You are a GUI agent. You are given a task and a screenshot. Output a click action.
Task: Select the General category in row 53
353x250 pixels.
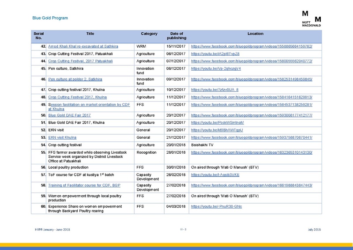[x=143, y=137]
